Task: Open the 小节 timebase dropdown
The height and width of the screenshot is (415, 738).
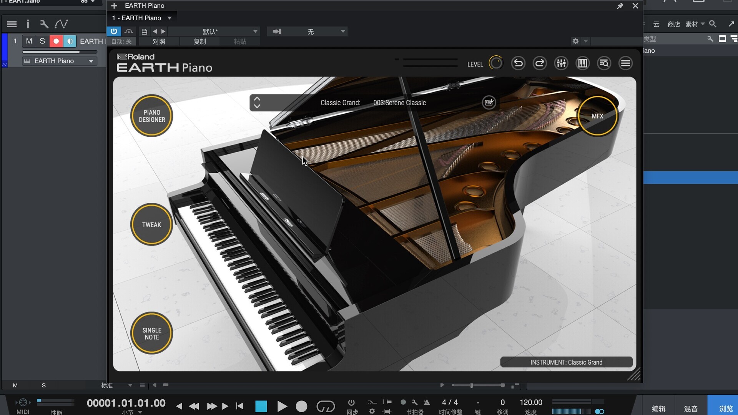Action: click(132, 412)
